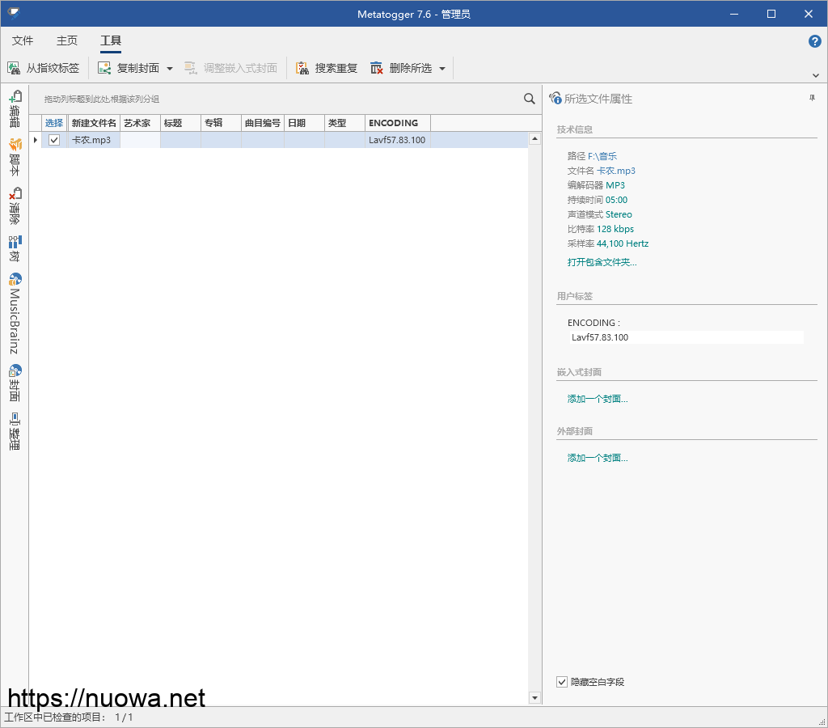Click the search magnifier above the file grid
The width and height of the screenshot is (828, 728).
coord(530,99)
